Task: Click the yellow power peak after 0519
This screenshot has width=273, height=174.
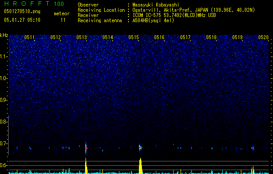Action: (x=253, y=170)
